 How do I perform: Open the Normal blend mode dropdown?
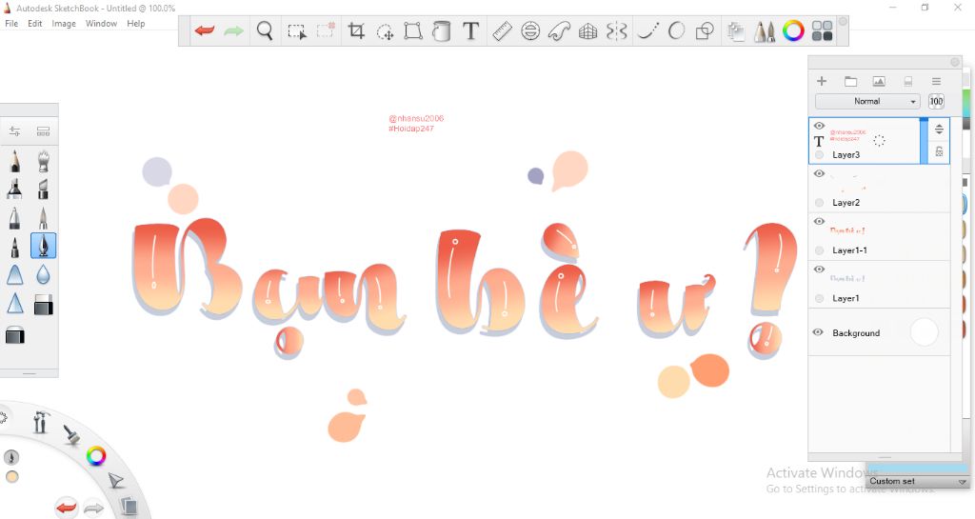point(866,101)
